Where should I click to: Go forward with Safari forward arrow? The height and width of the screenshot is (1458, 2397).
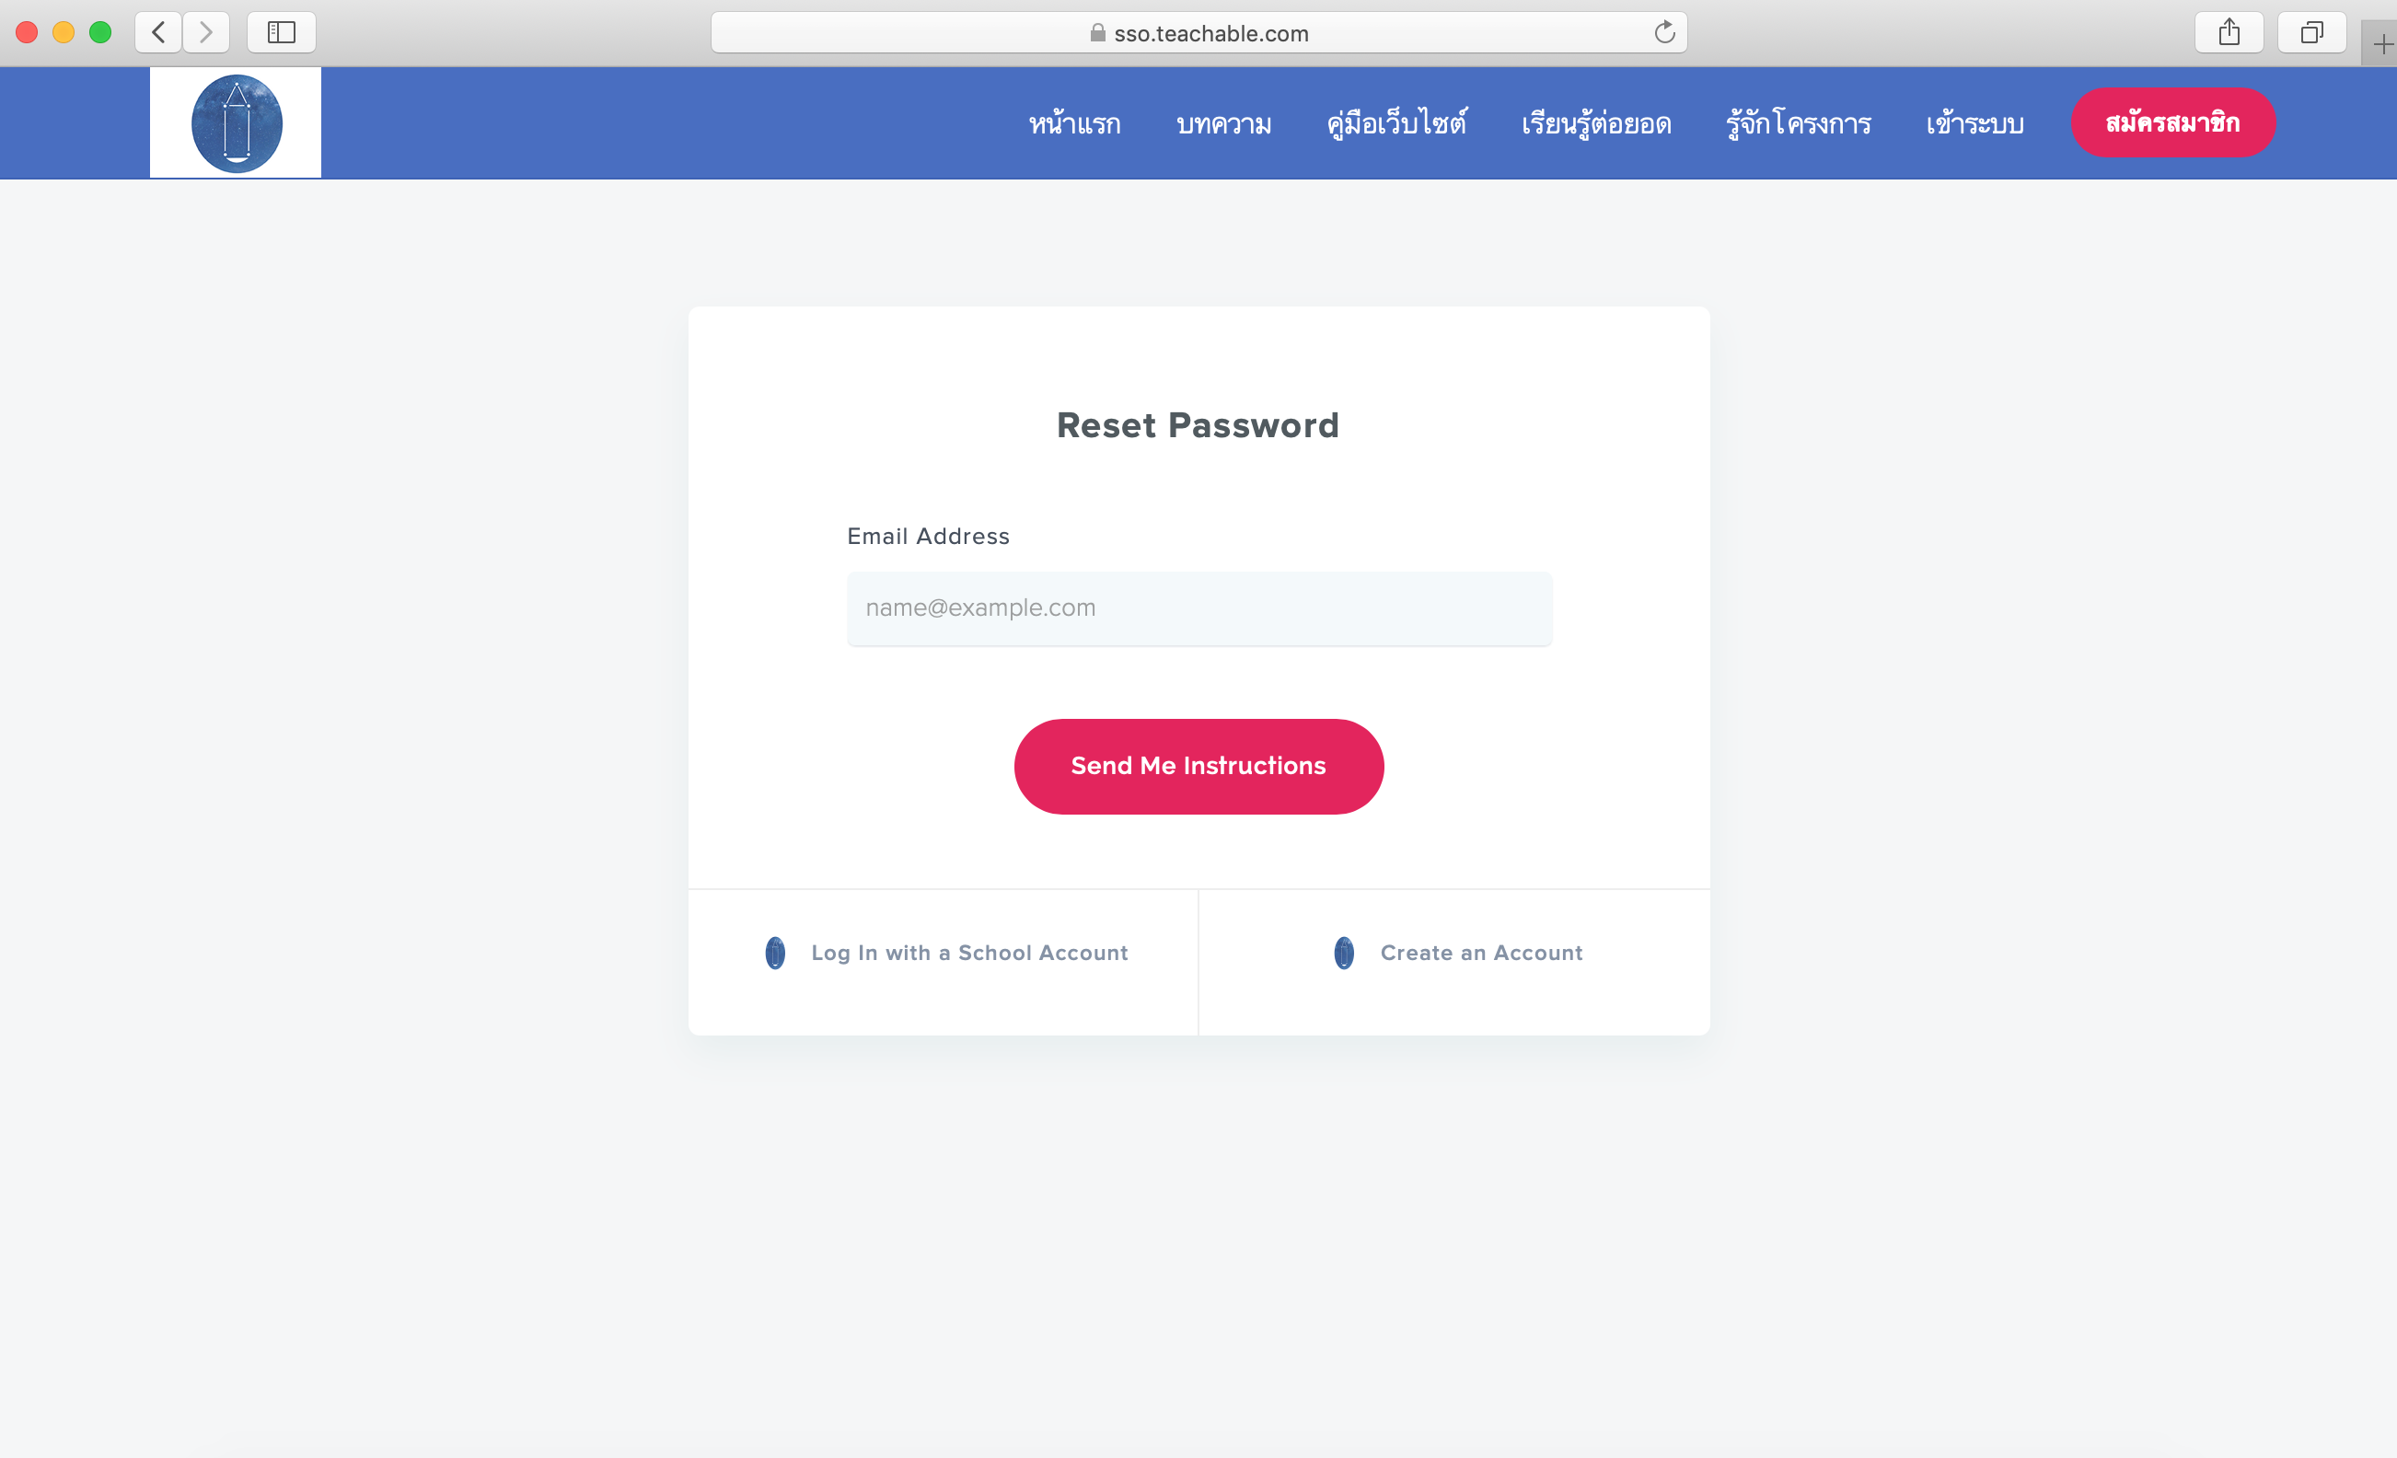(206, 32)
